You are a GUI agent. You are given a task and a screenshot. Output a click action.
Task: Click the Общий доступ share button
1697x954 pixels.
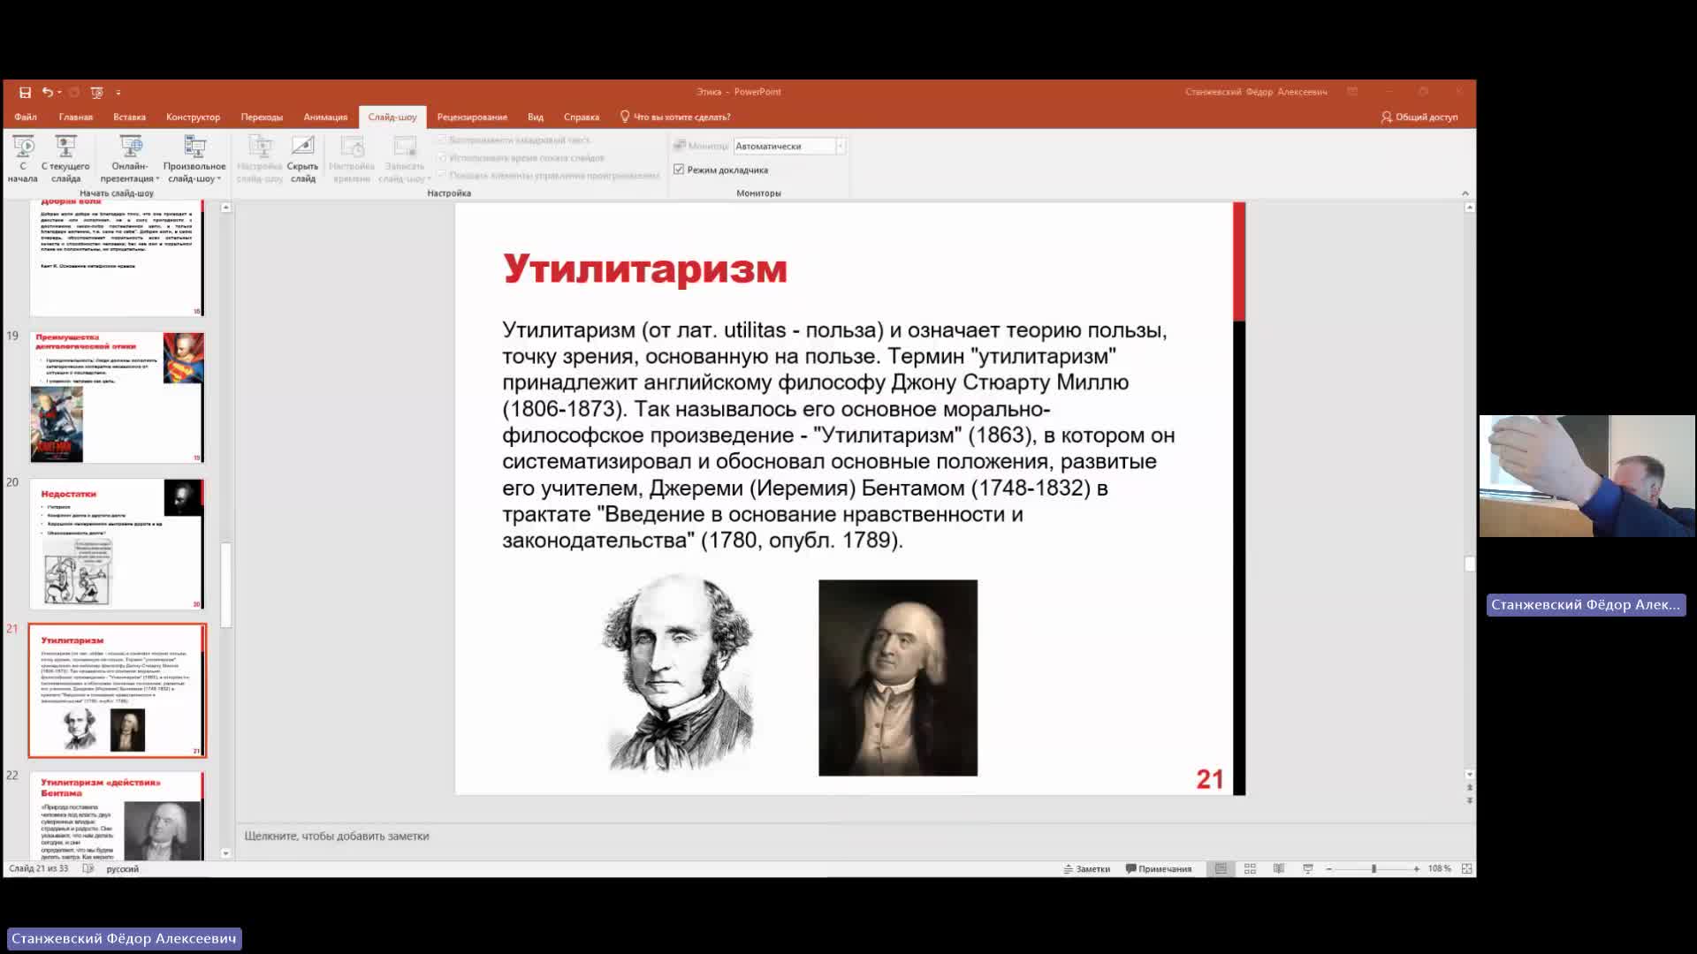1419,117
